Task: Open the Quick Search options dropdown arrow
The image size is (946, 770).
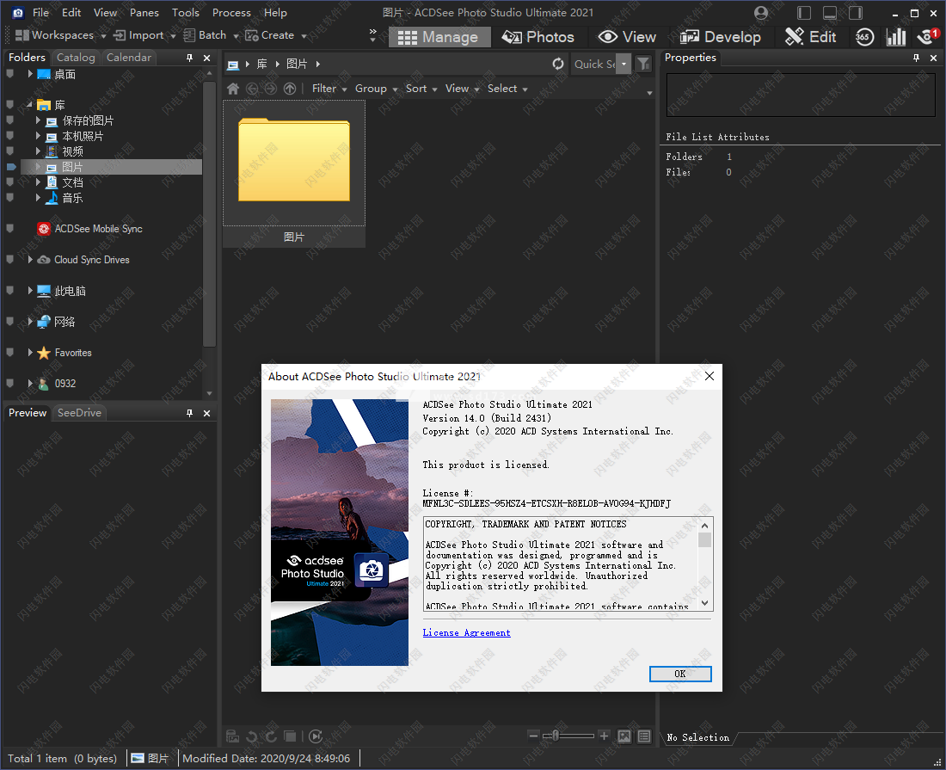Action: pos(623,64)
